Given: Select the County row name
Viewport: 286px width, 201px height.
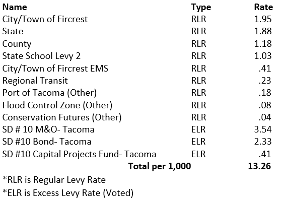Looking at the screenshot, I should point(17,44).
